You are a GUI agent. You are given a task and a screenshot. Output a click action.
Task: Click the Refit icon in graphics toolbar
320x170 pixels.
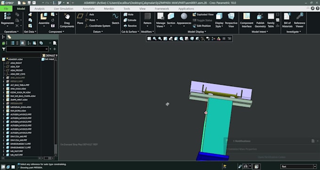click(x=149, y=39)
